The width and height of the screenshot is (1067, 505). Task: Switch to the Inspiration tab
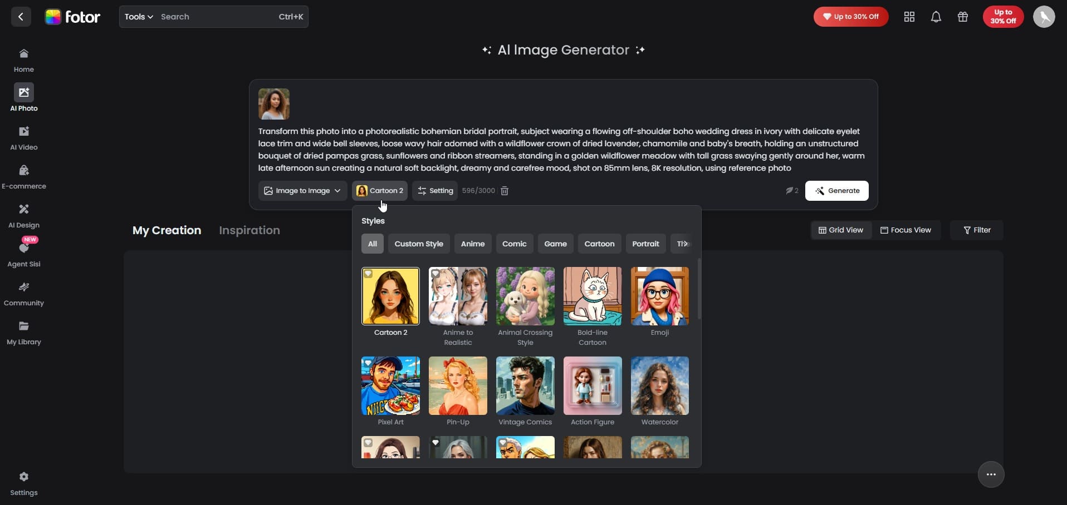pos(249,230)
